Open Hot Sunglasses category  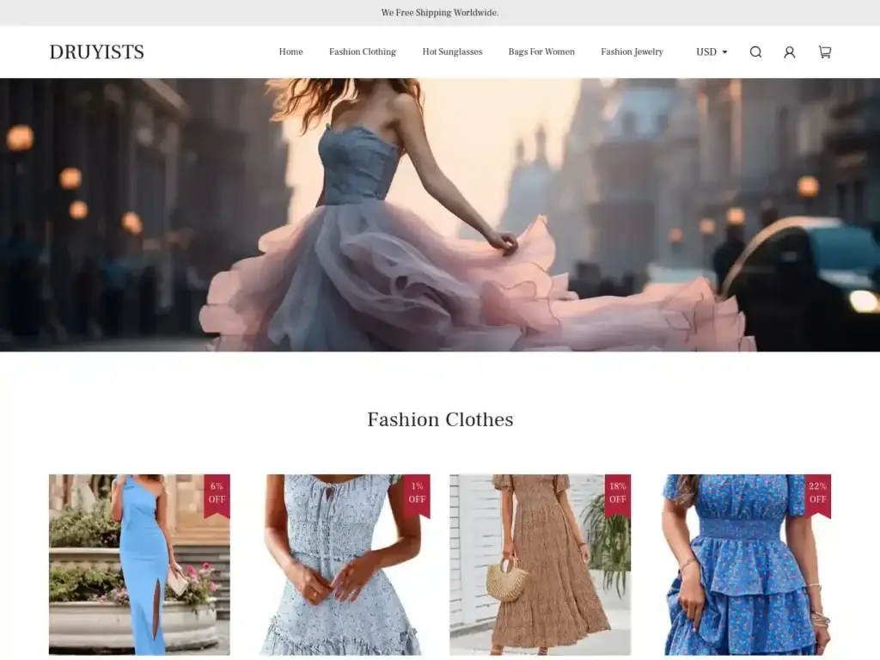[452, 52]
